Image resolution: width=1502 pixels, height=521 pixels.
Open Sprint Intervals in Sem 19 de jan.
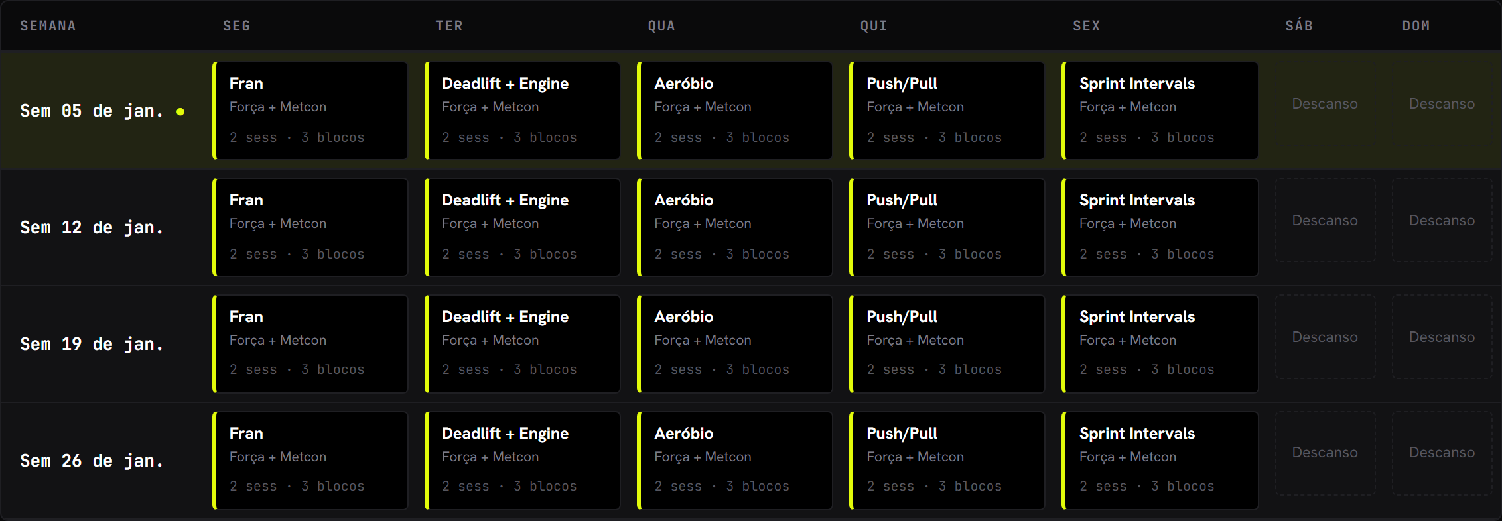pyautogui.click(x=1160, y=344)
